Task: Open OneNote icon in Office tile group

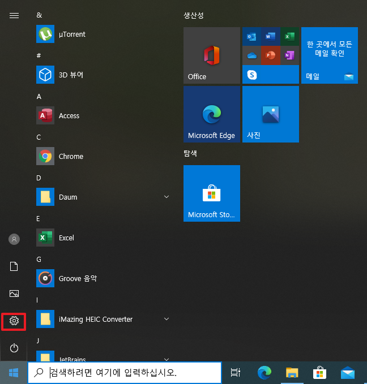Action: [289, 55]
